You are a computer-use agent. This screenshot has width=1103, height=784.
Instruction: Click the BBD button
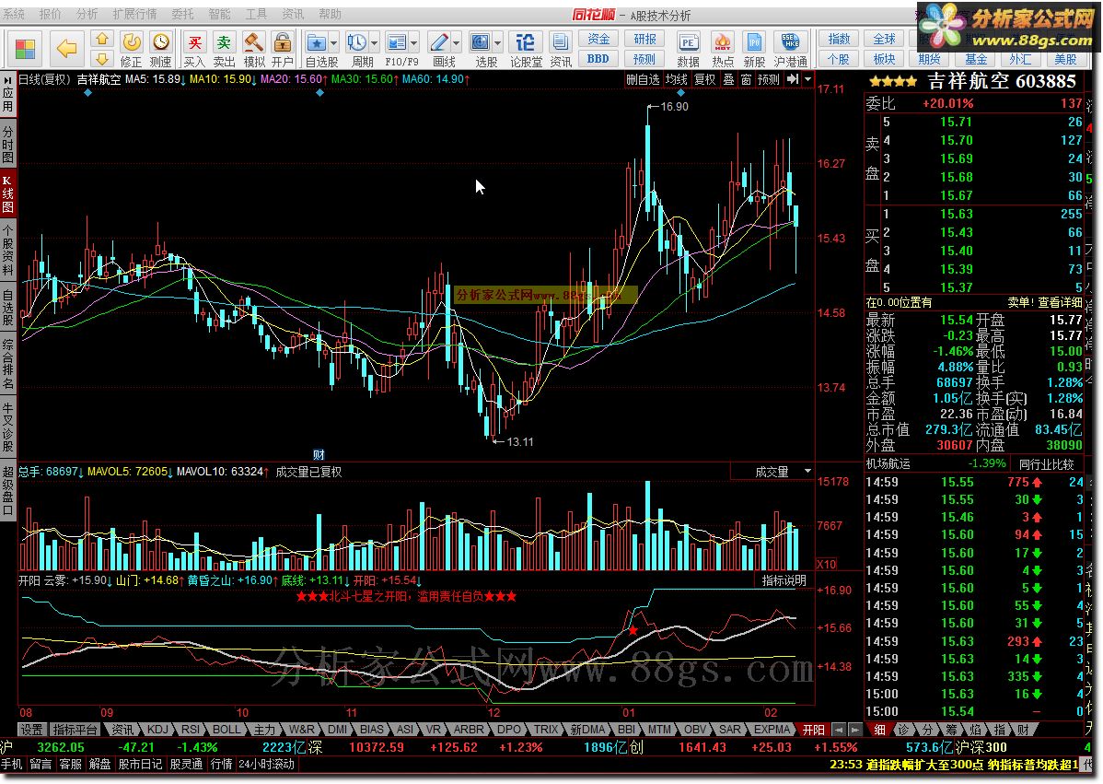[598, 59]
